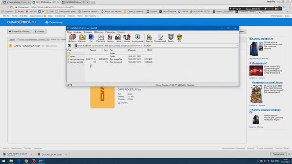This screenshot has width=292, height=164.
Task: Open the Параметры menu in WinRAR
Action: coord(110,32)
